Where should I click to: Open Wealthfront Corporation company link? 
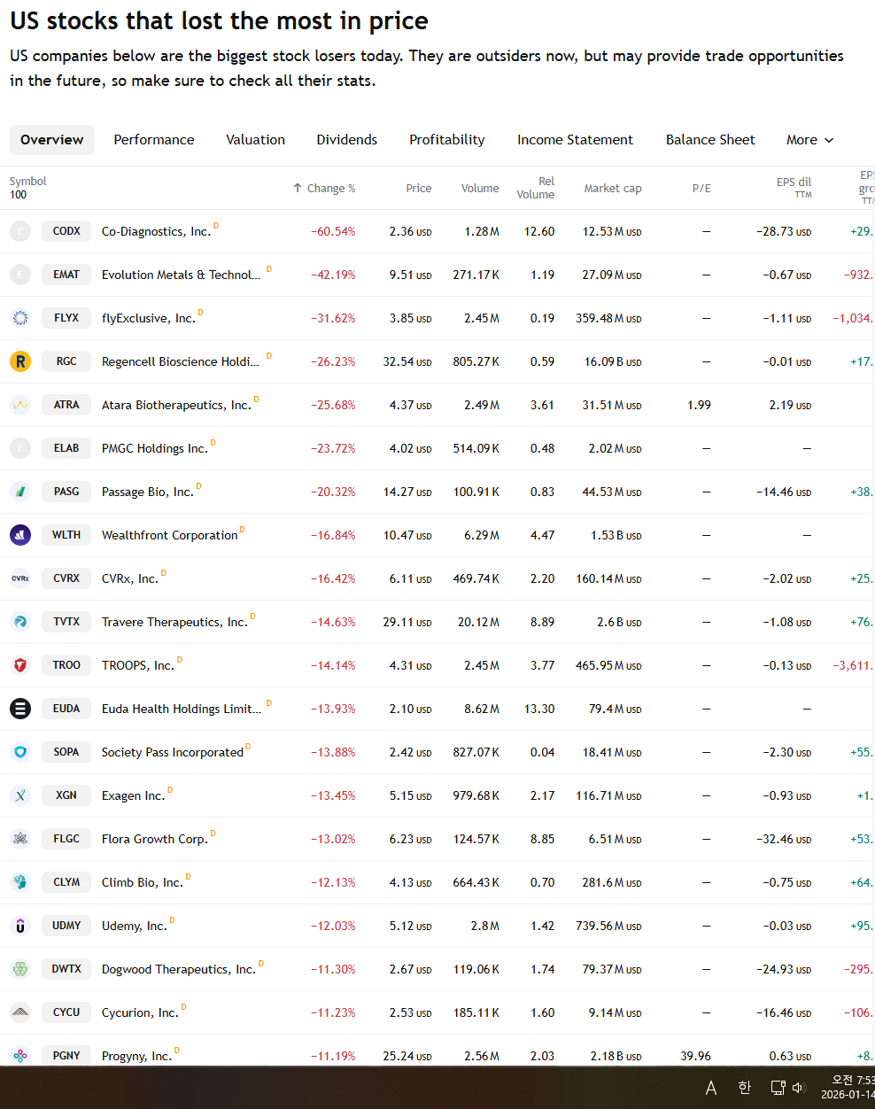pos(170,535)
